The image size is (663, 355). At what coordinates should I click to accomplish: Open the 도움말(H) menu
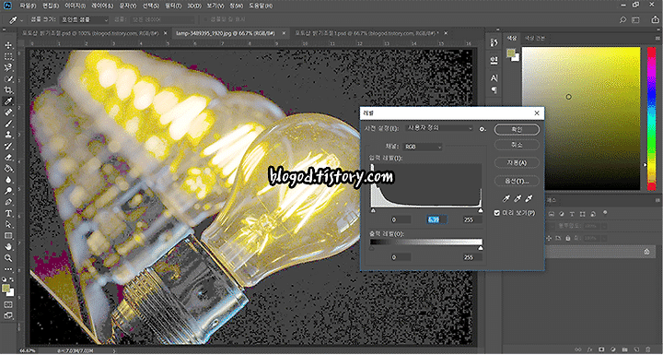261,6
